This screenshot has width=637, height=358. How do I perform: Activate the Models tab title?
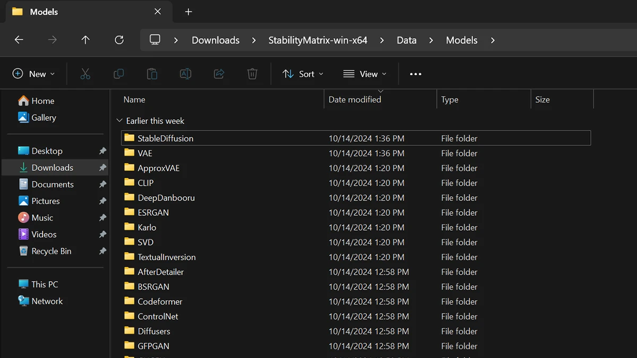pyautogui.click(x=44, y=12)
